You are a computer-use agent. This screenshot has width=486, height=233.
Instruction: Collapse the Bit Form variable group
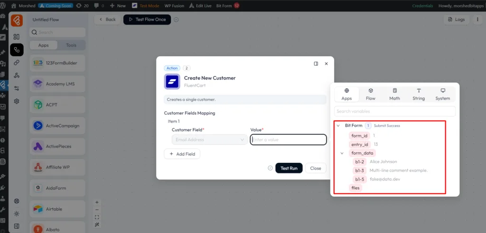338,125
